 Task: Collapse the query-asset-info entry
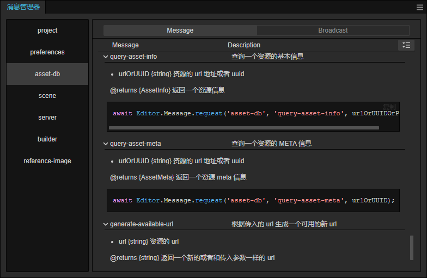point(106,57)
